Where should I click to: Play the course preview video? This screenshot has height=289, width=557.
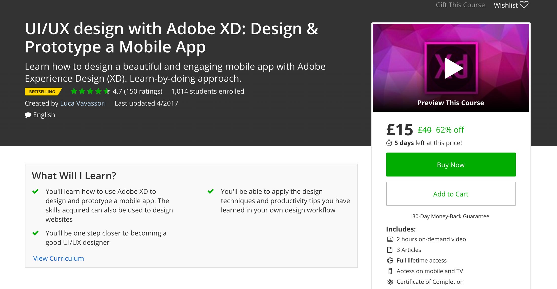[453, 68]
